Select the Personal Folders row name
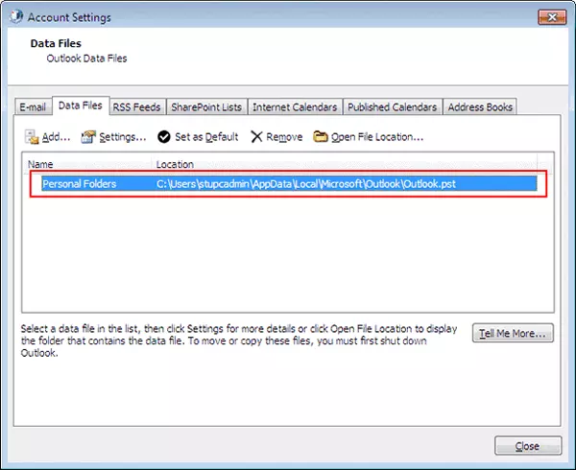Screen dimensions: 576x470 [x=80, y=183]
